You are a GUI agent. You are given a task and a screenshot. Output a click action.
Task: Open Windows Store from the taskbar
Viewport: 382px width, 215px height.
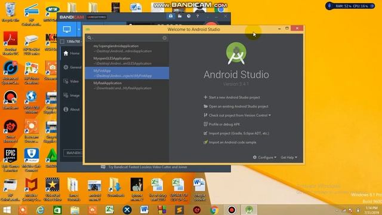57,210
